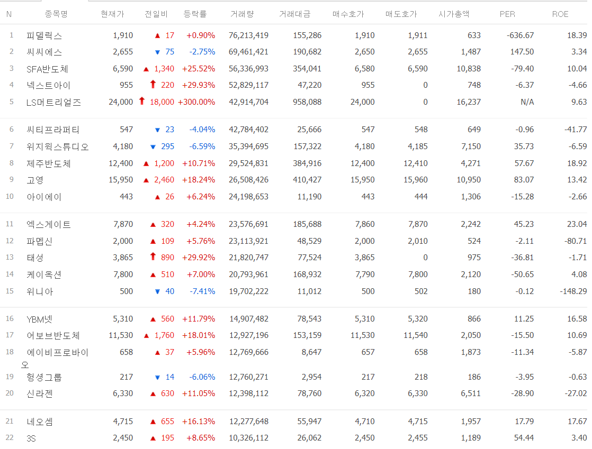
Task: Click the -636.67 PER value
Action: point(521,35)
